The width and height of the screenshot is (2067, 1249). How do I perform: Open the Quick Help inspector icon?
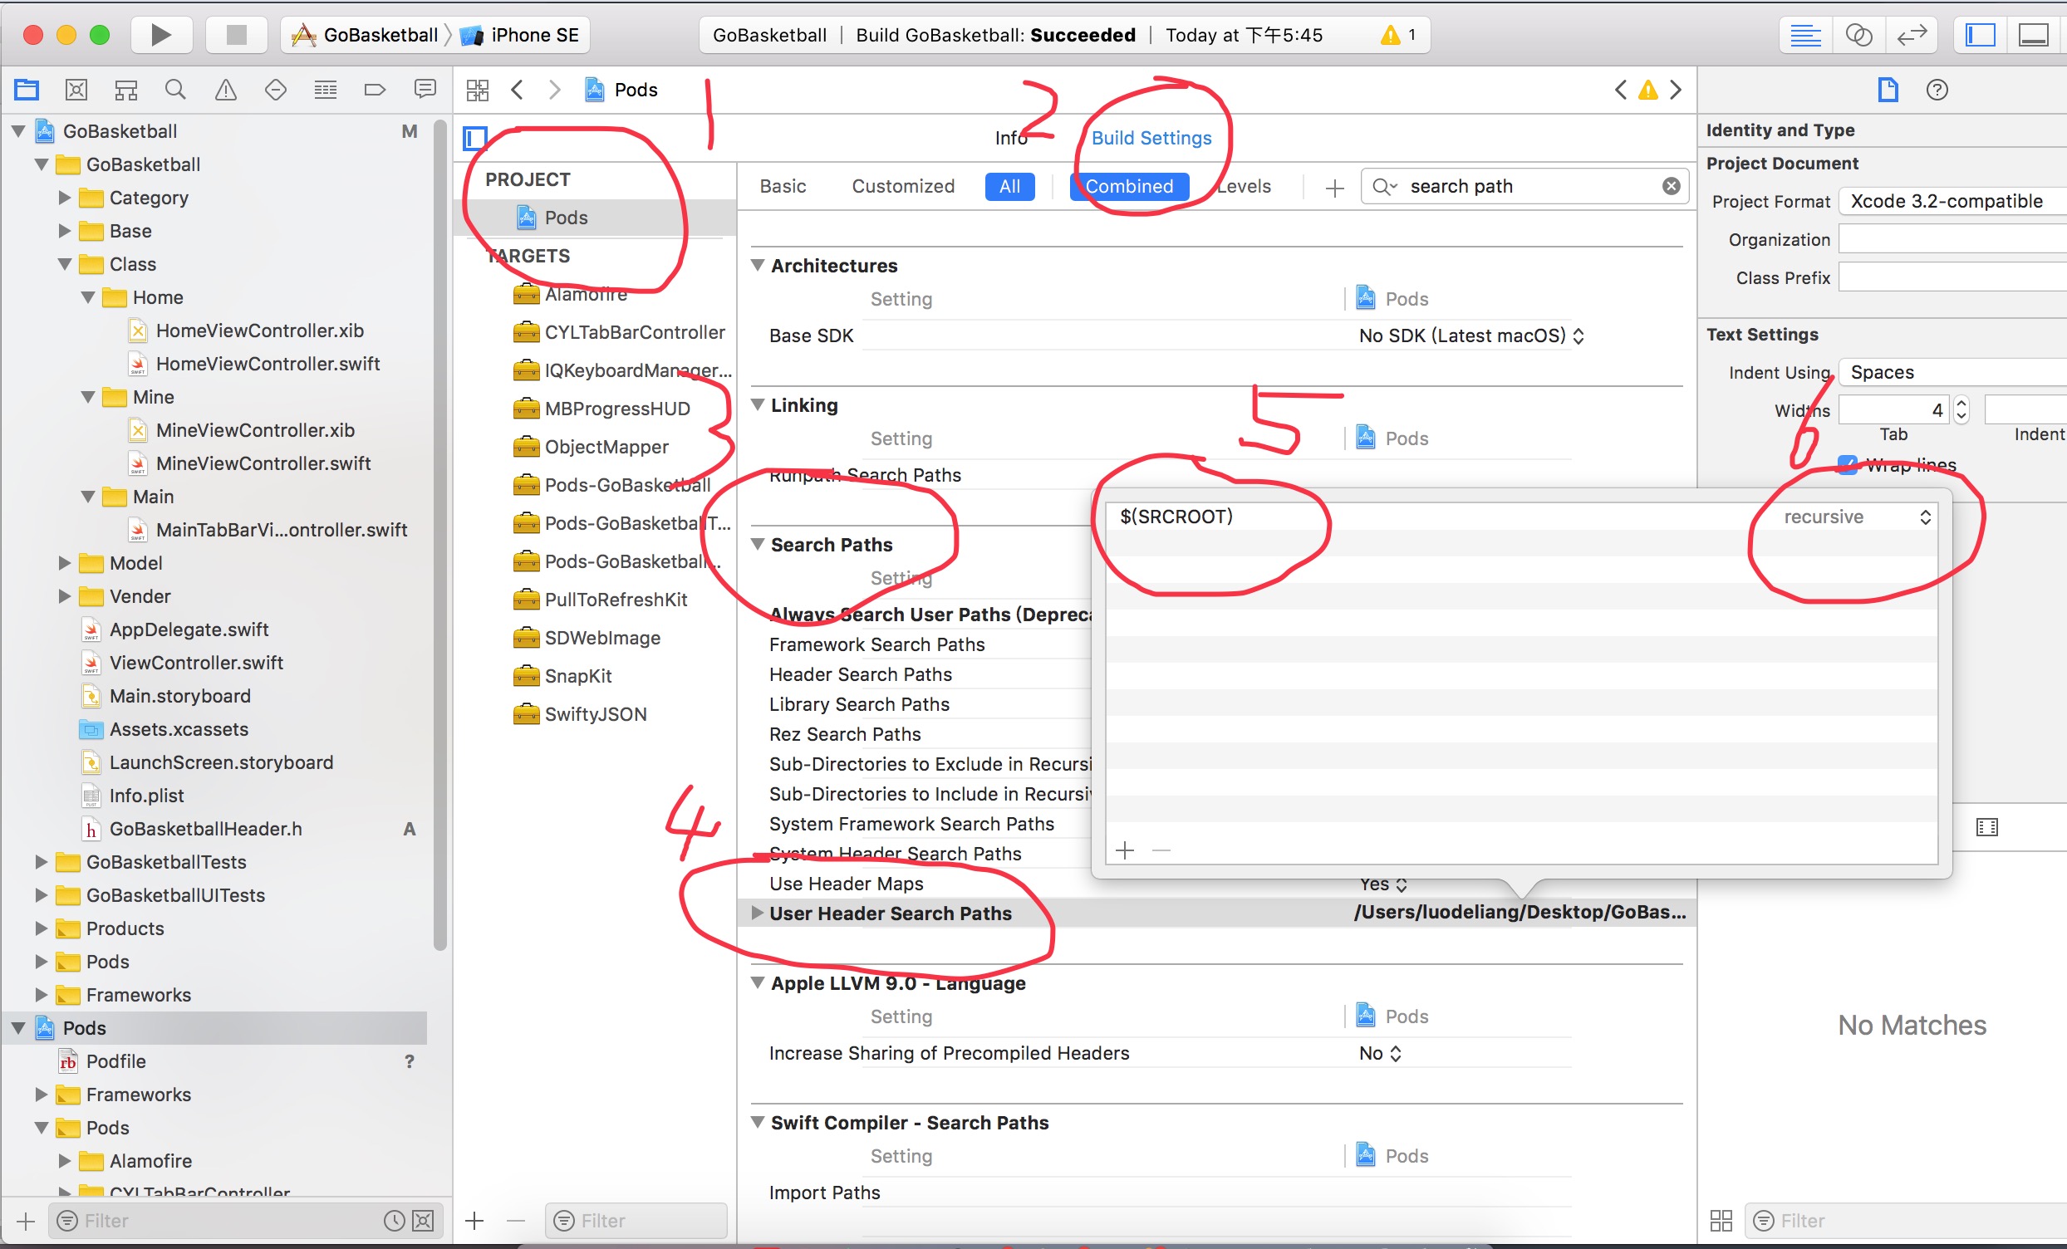(x=1936, y=90)
